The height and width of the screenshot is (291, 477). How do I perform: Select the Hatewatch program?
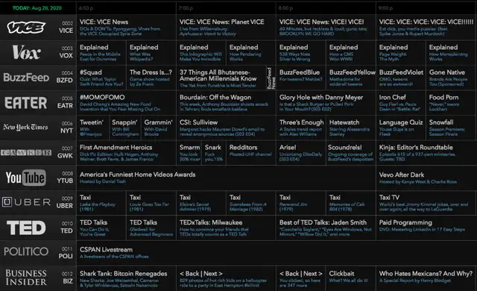click(x=351, y=128)
